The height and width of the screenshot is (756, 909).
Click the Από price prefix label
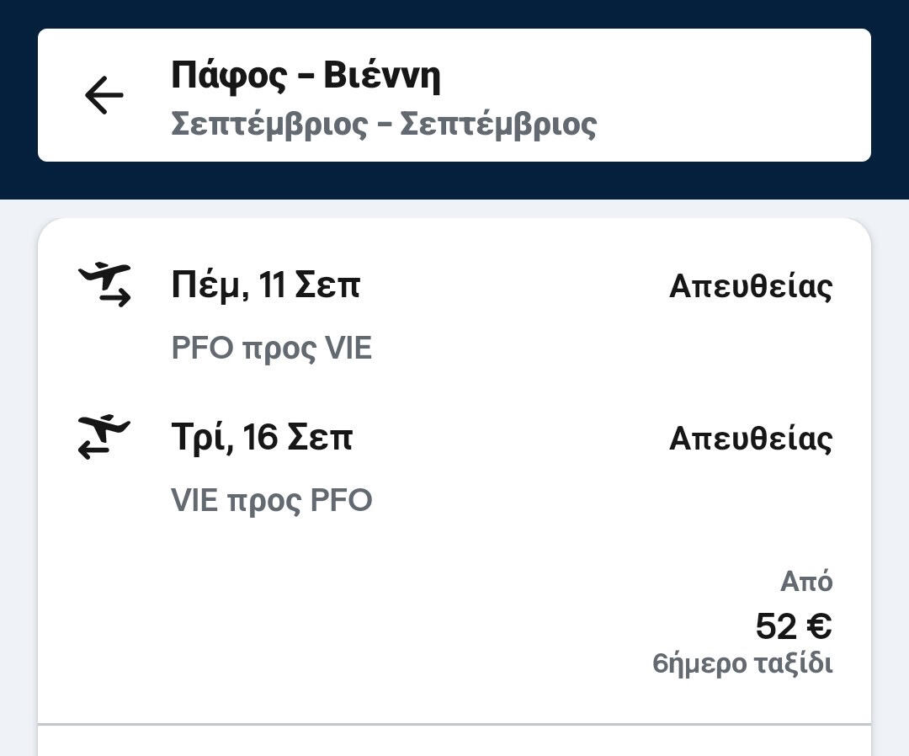[805, 582]
